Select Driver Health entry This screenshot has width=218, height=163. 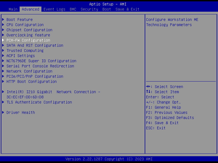point(21,112)
